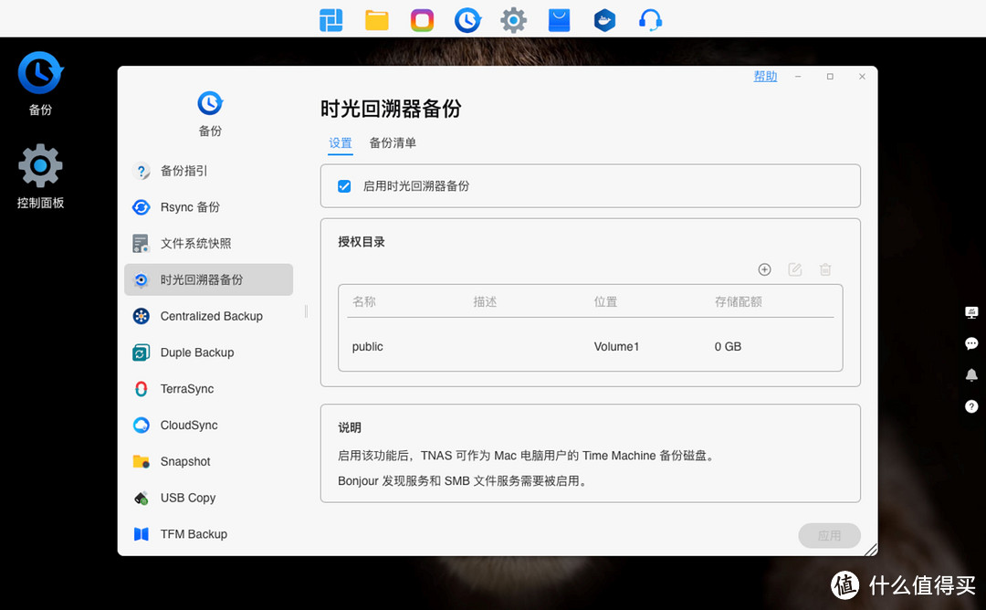Delete the authorized directory via trash icon
This screenshot has width=986, height=610.
824,269
